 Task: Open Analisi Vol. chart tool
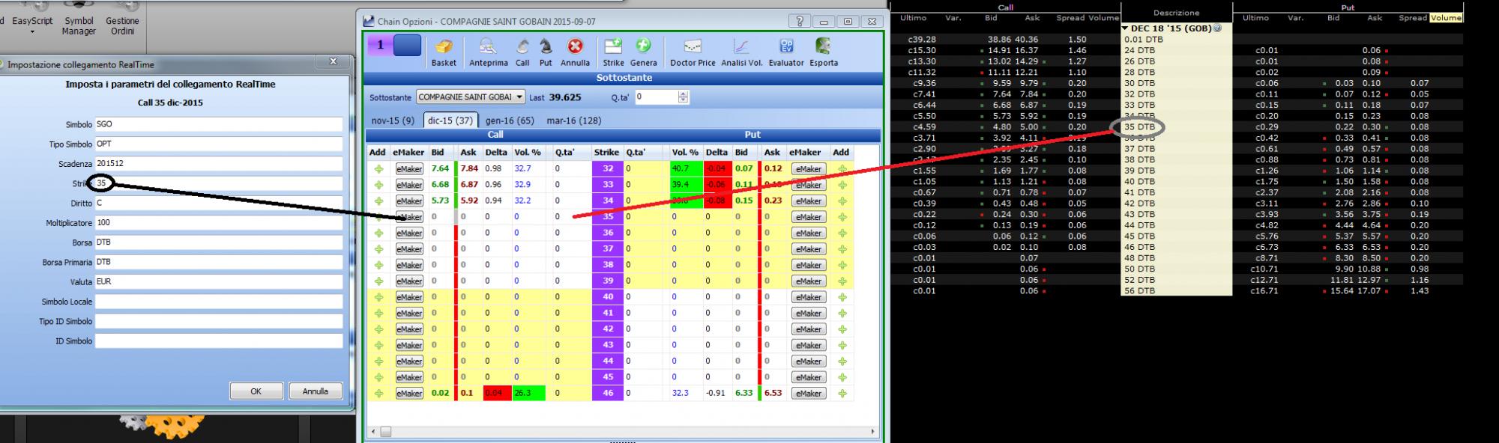click(x=741, y=52)
